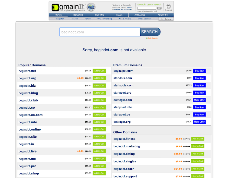Click the Bulk Search link
Viewport: 230px width, 178px height.
tap(152, 38)
